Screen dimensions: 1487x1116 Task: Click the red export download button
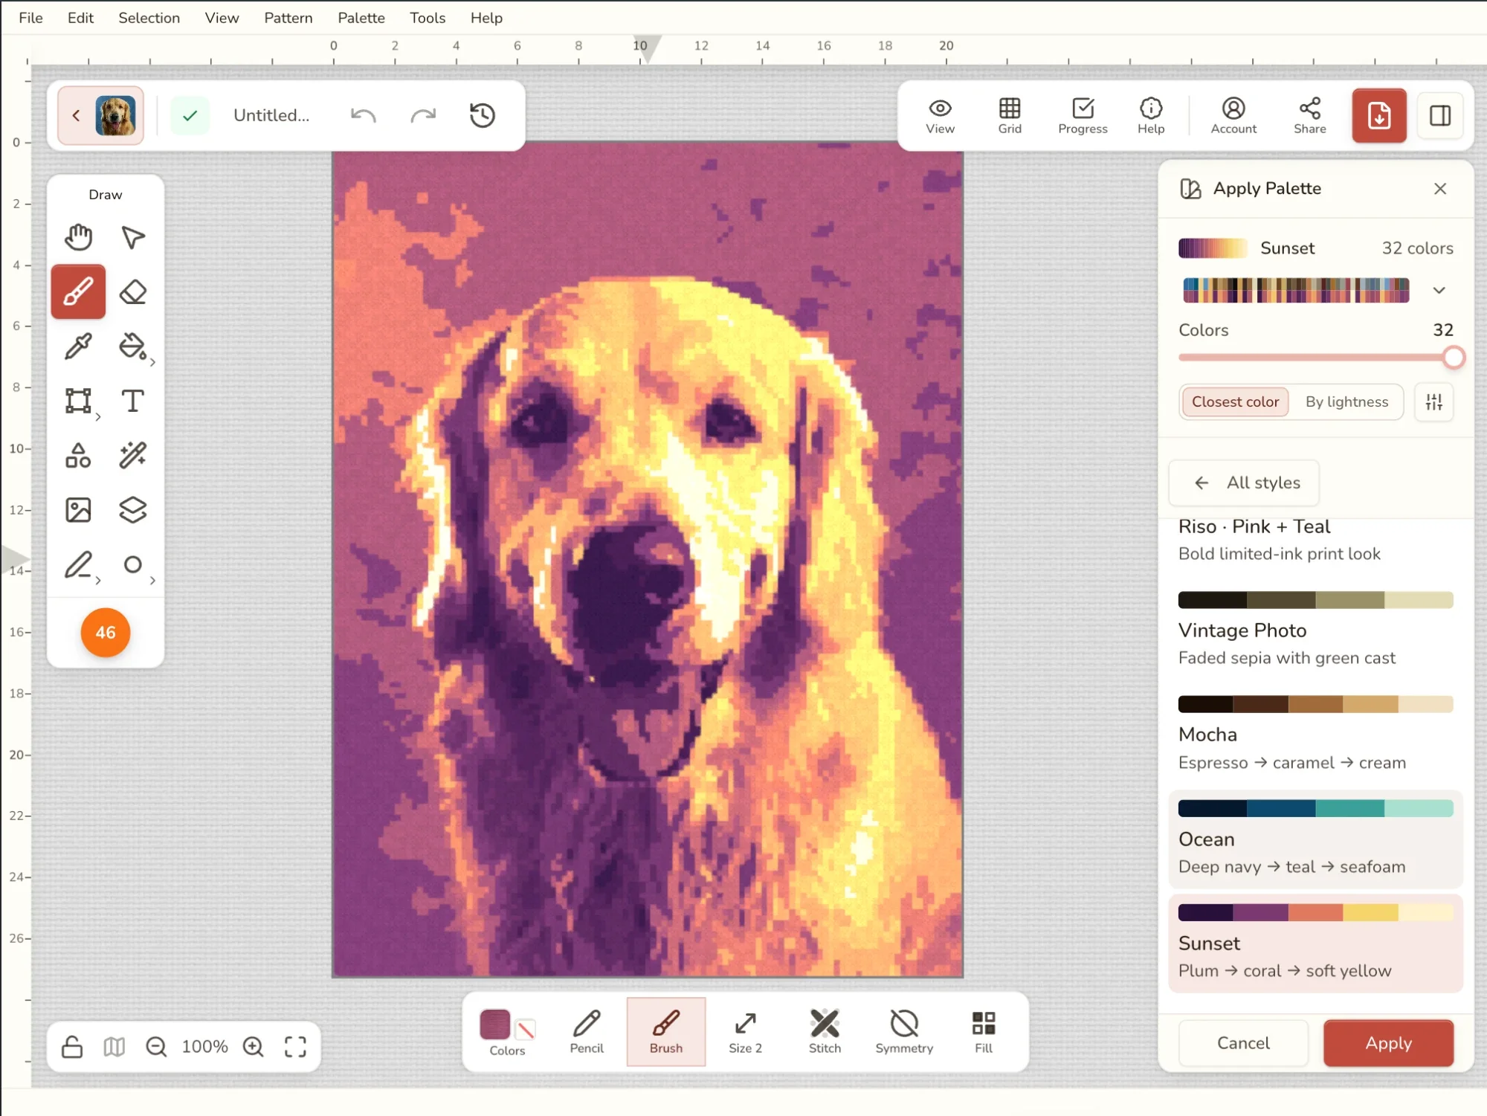pyautogui.click(x=1379, y=115)
